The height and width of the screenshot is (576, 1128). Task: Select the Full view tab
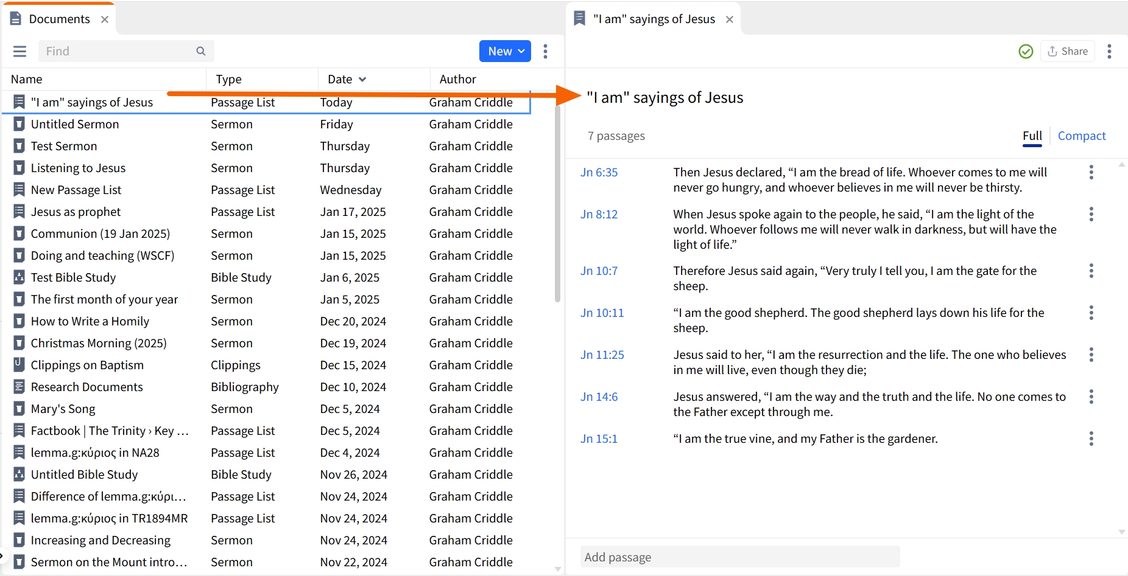(1032, 136)
